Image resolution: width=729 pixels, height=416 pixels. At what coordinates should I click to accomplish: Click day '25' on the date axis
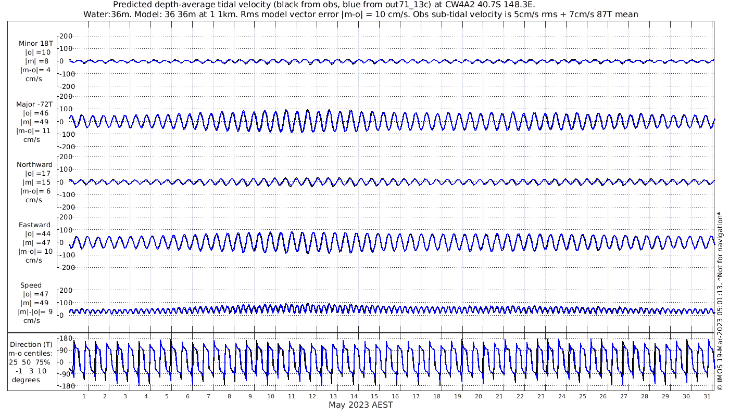(x=582, y=396)
